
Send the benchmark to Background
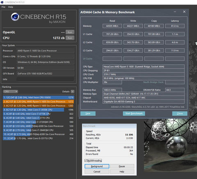coord(97,166)
